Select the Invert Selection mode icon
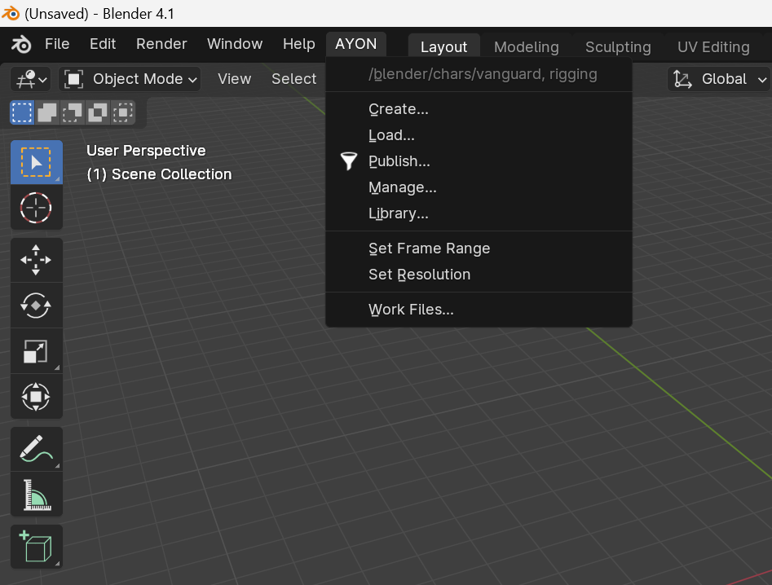The height and width of the screenshot is (585, 772). 98,112
